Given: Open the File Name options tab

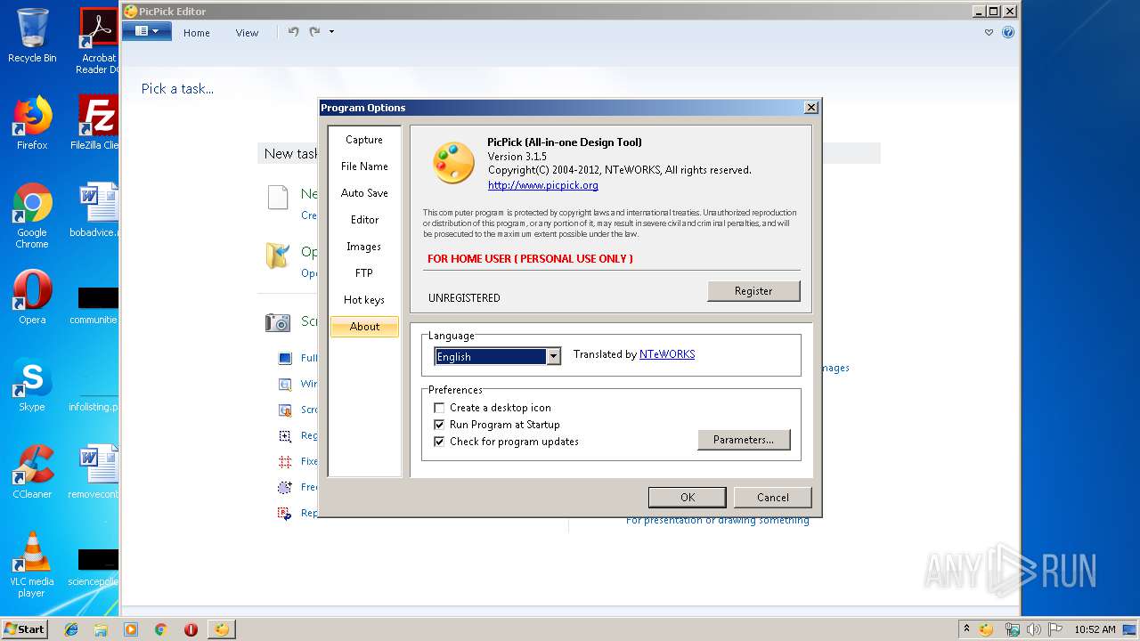Looking at the screenshot, I should coord(364,166).
